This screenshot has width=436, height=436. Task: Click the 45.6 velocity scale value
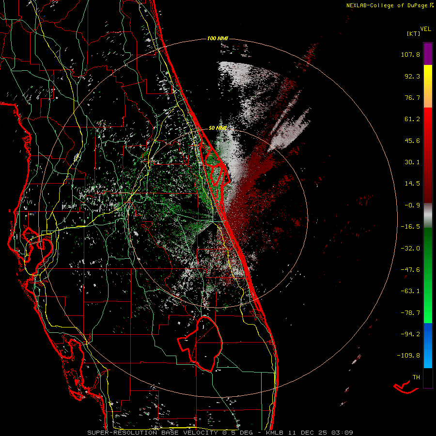(412, 140)
